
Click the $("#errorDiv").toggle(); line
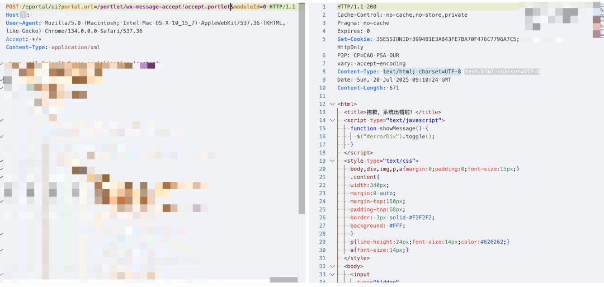click(395, 137)
